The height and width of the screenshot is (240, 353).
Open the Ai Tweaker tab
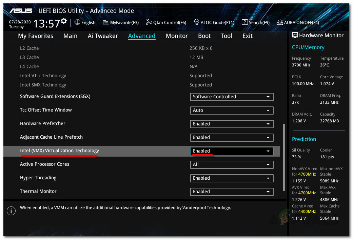click(x=103, y=36)
